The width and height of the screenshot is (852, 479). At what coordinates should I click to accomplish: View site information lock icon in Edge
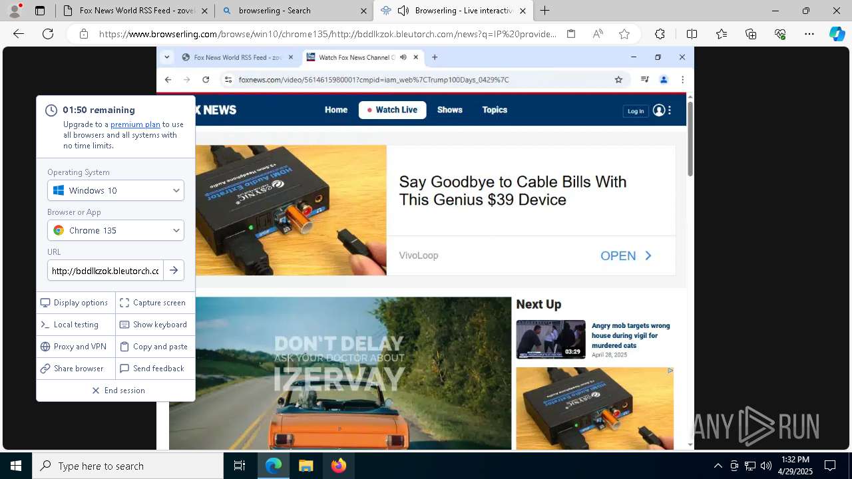coord(83,34)
